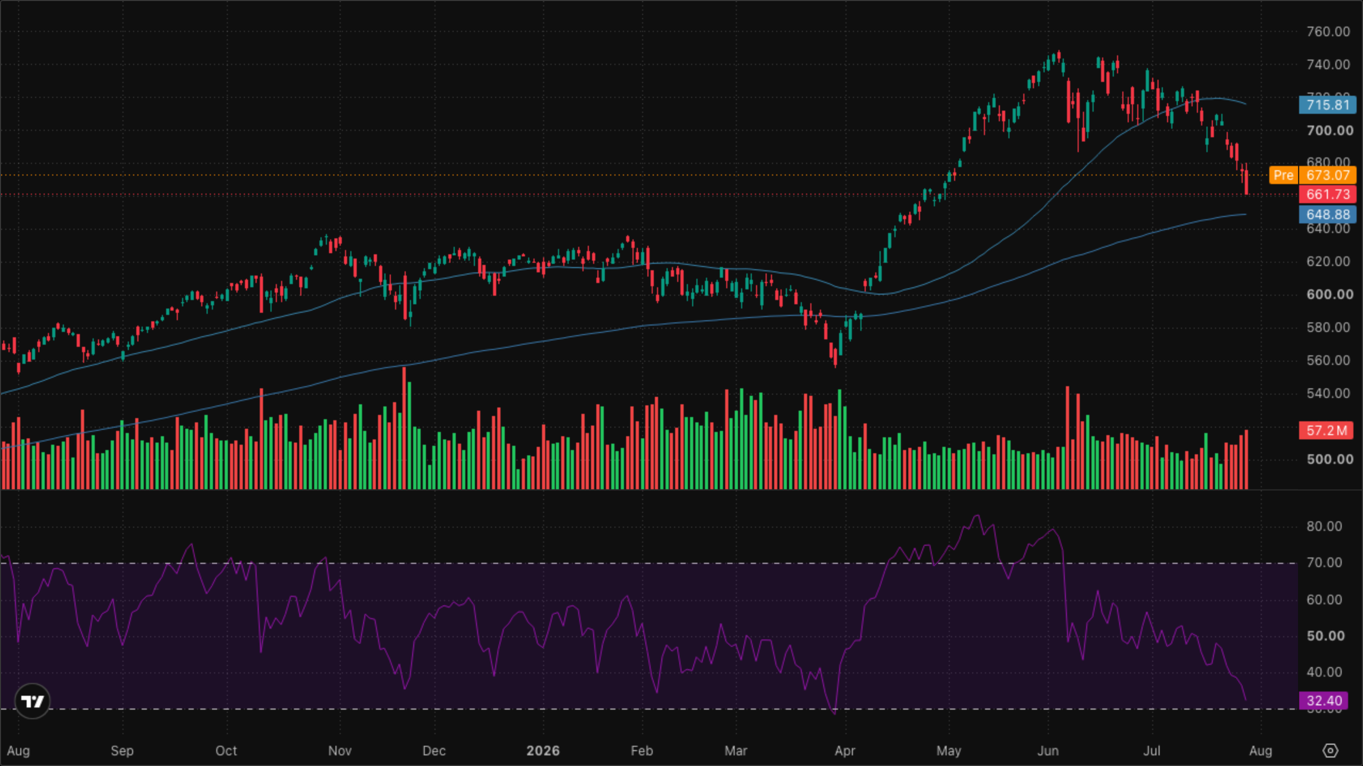Open chart settings gear icon
This screenshot has width=1363, height=766.
pos(1330,751)
